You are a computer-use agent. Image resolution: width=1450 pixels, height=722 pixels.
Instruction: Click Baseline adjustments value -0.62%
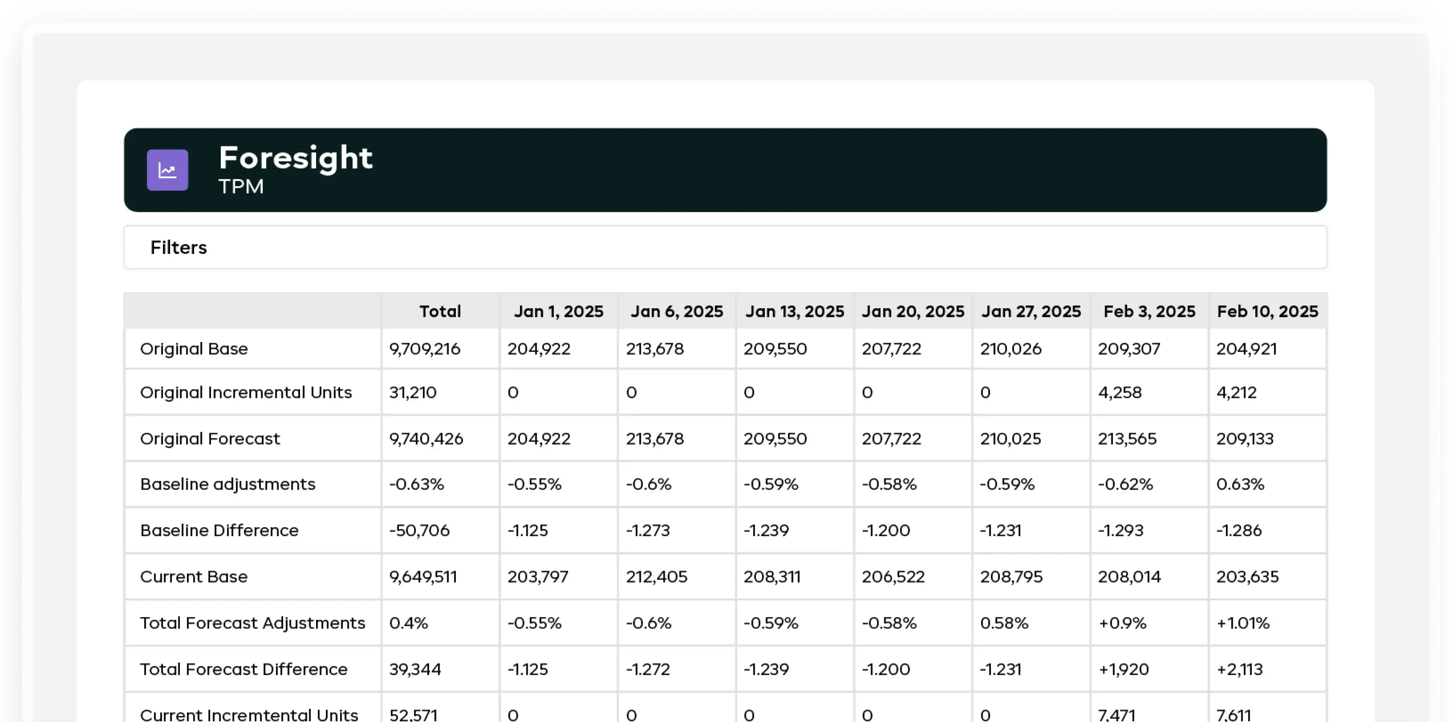point(1125,484)
